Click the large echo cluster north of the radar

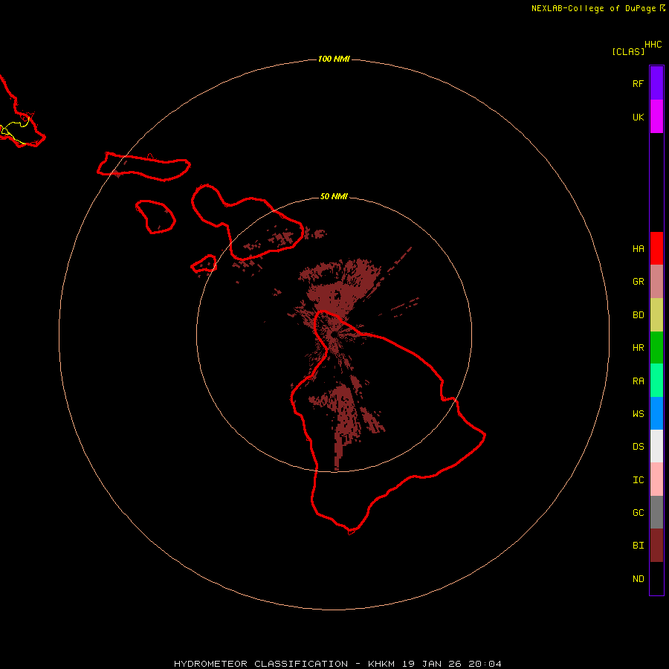[x=339, y=286]
